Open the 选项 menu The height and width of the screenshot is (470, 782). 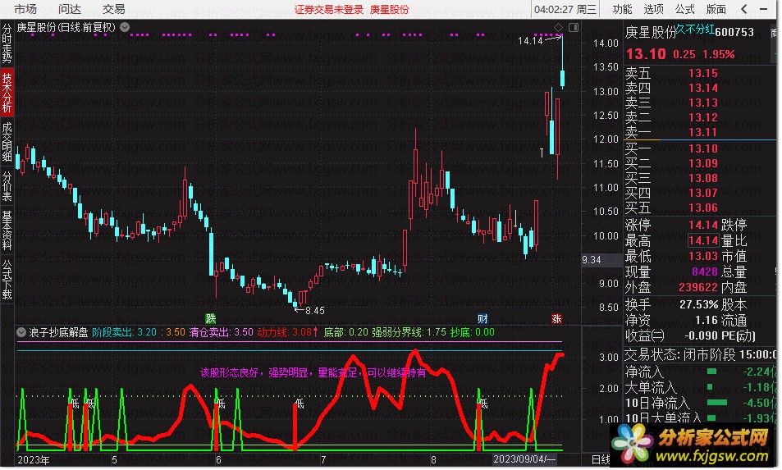coord(653,9)
